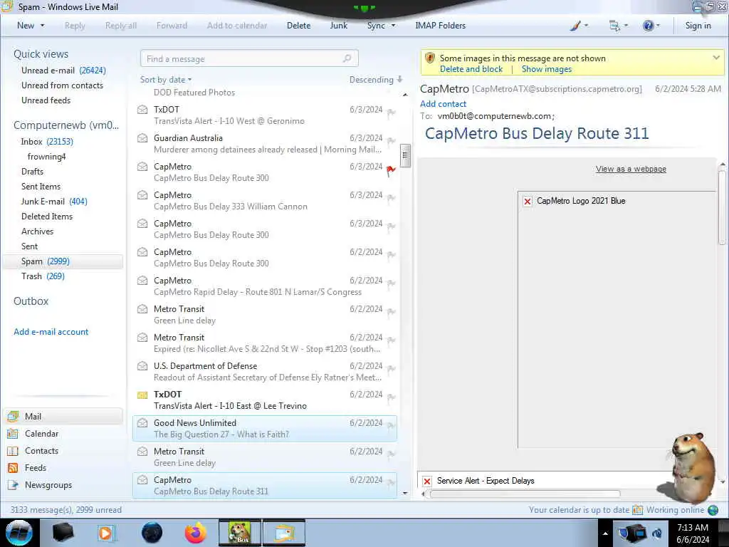This screenshot has width=729, height=547.
Task: Flag the Guardian Australia message
Action: pos(391,142)
